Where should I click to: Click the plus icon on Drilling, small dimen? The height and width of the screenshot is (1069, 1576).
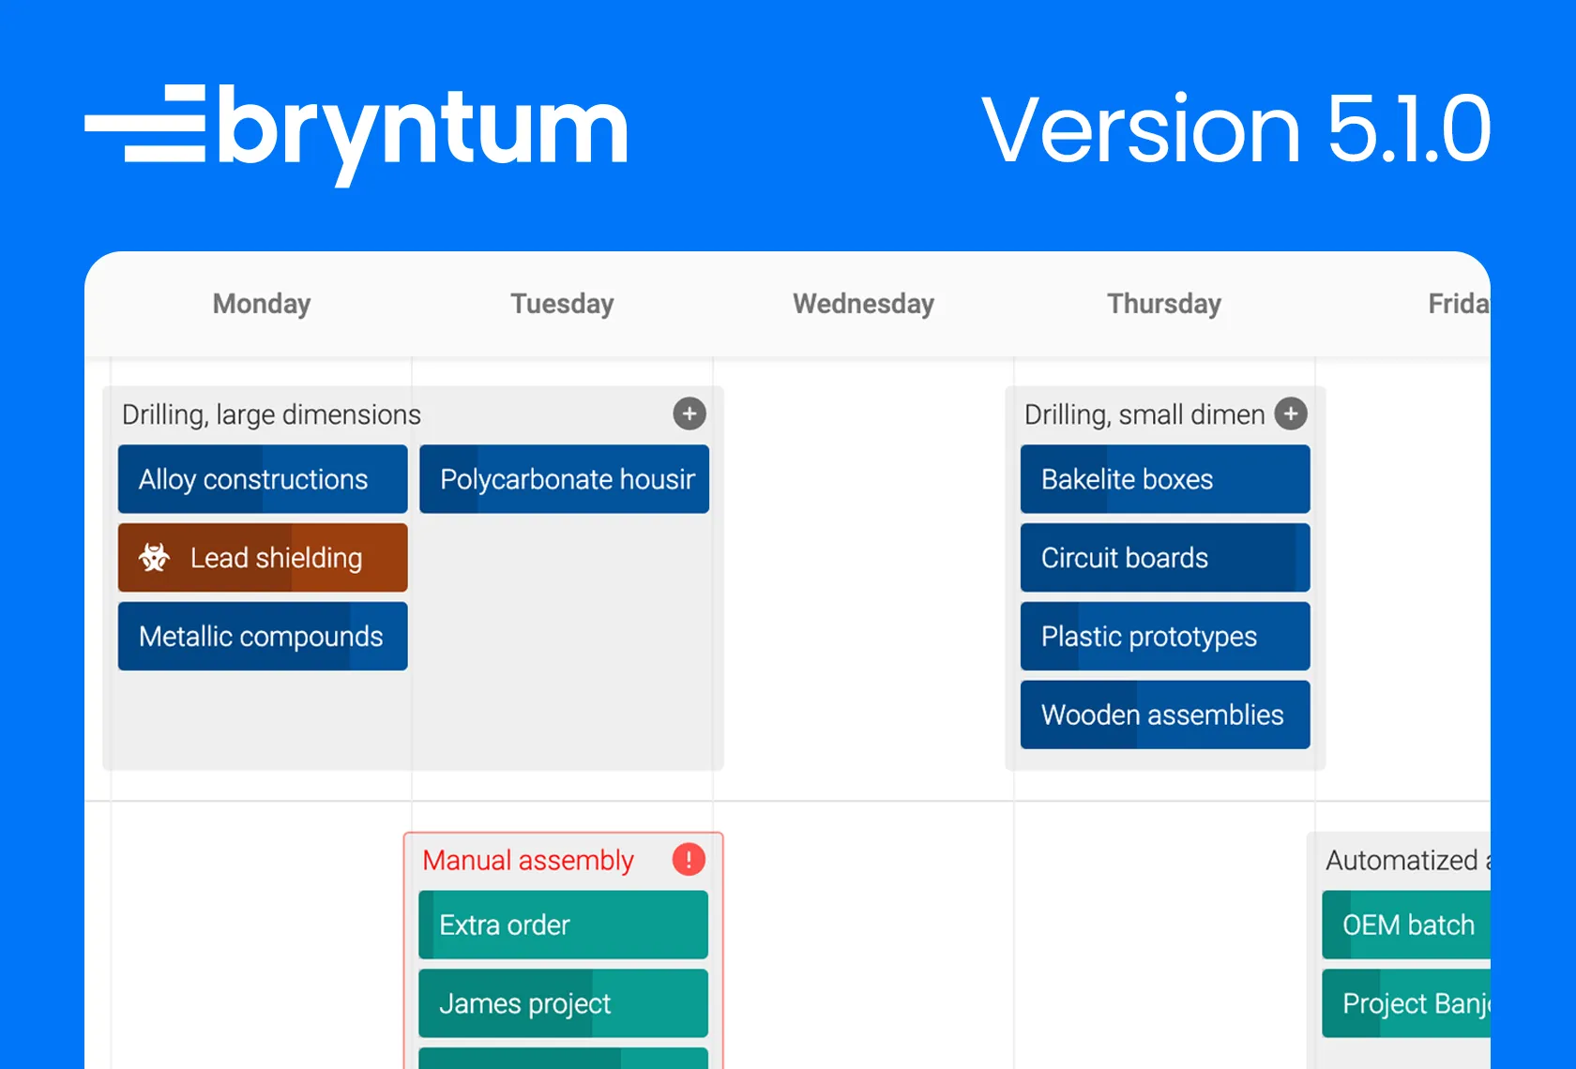tap(1291, 414)
